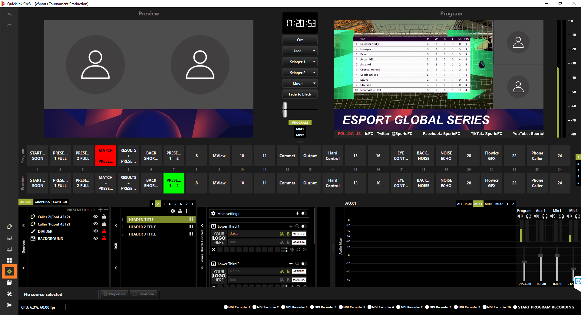
Task: Click the Aux 1 headphones monitor icon
Action: pos(545,216)
